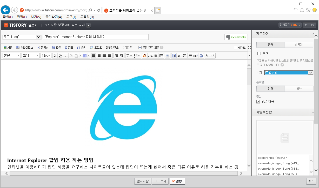Open the list style dropdown

tap(137, 56)
